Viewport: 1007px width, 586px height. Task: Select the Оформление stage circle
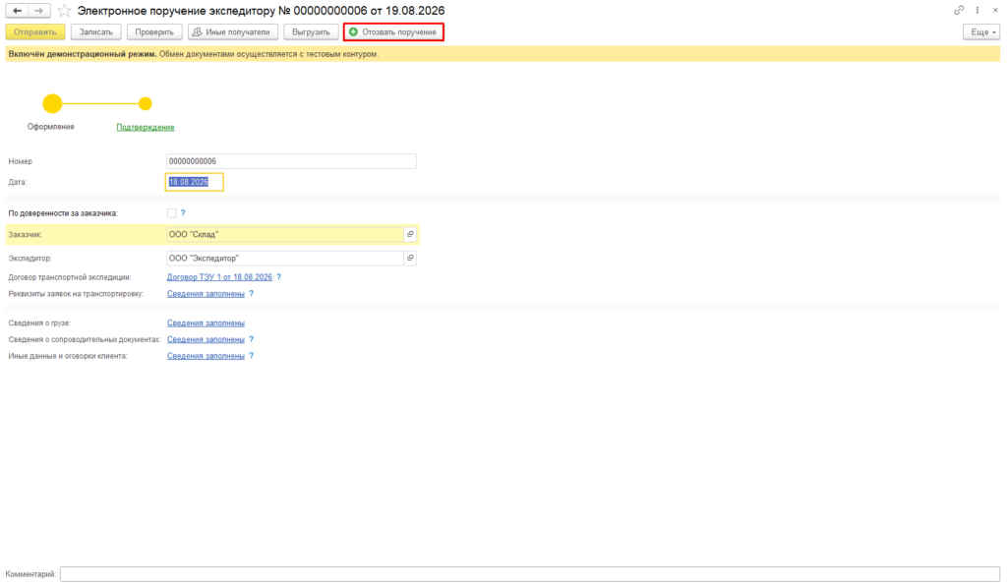[52, 103]
